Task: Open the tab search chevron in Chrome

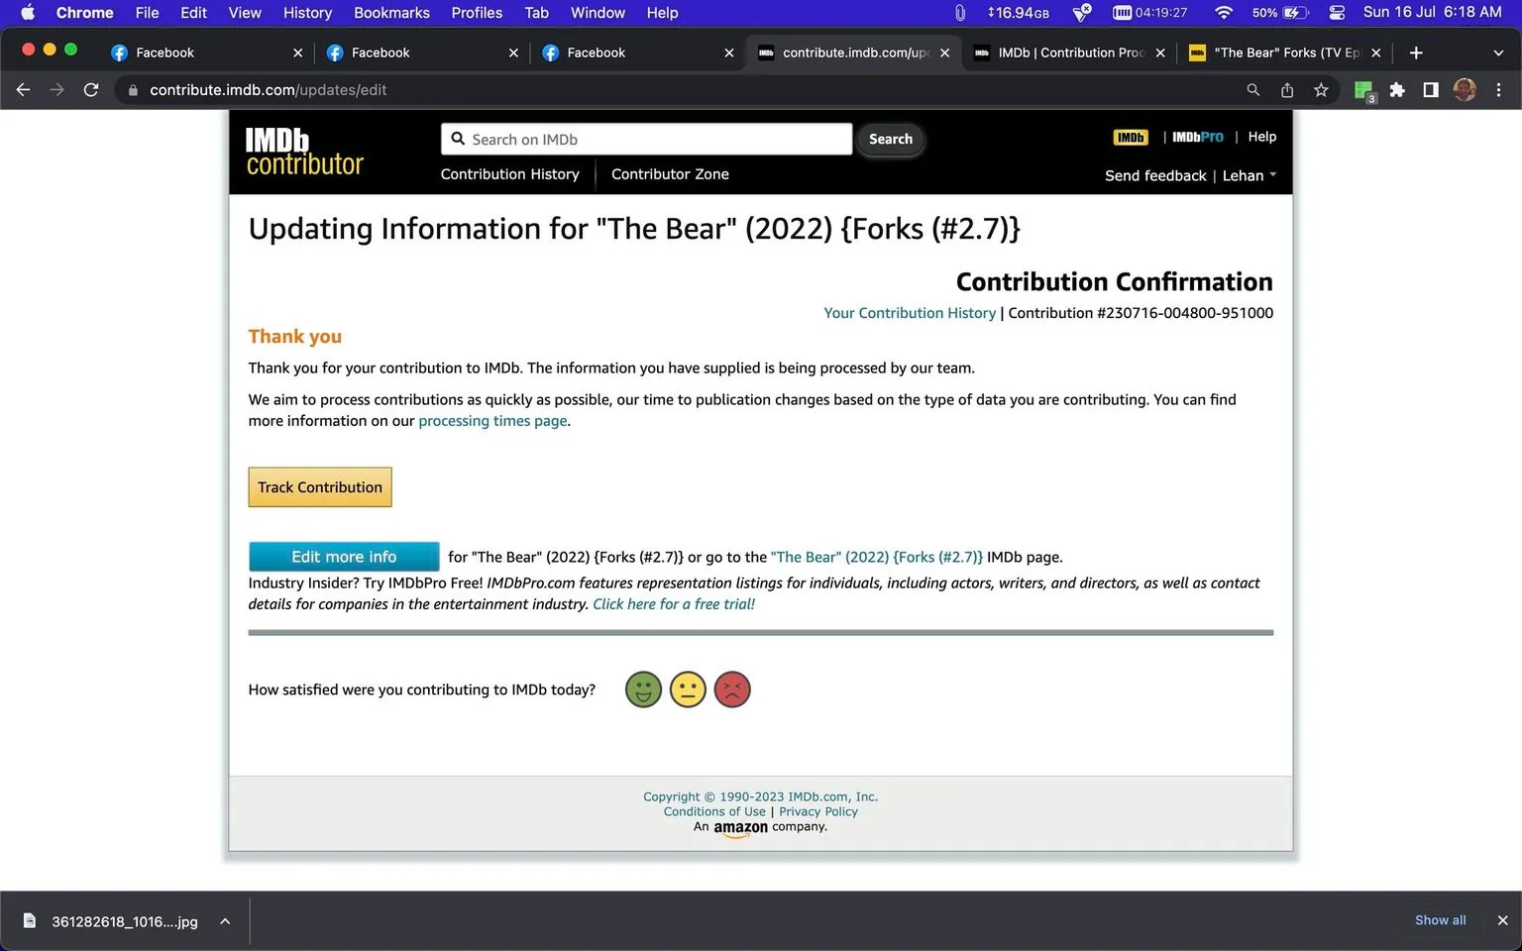Action: point(1498,53)
